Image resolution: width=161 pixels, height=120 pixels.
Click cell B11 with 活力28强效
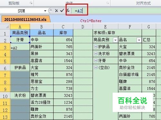click(42, 102)
